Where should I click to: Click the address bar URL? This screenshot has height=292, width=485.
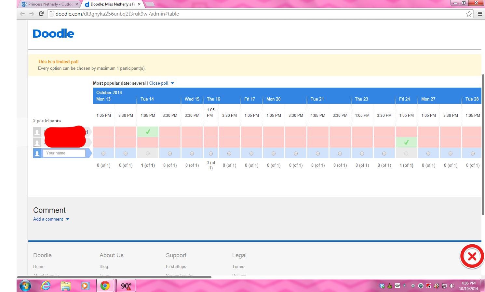click(x=117, y=14)
